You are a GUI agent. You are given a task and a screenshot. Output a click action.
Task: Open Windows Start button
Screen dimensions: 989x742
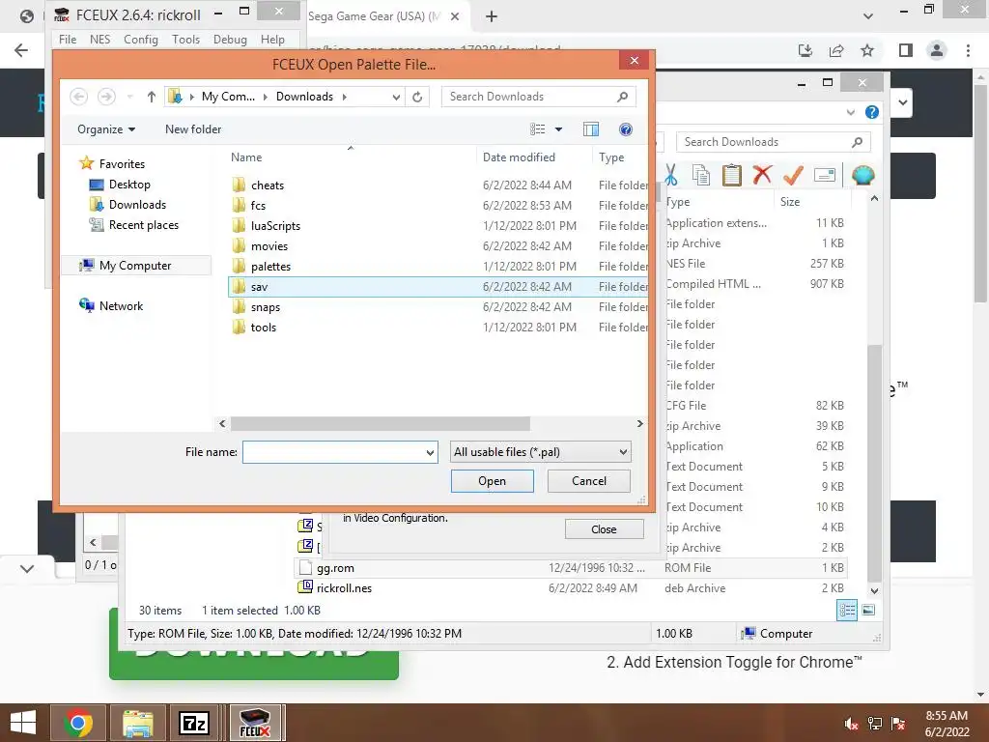tap(23, 723)
